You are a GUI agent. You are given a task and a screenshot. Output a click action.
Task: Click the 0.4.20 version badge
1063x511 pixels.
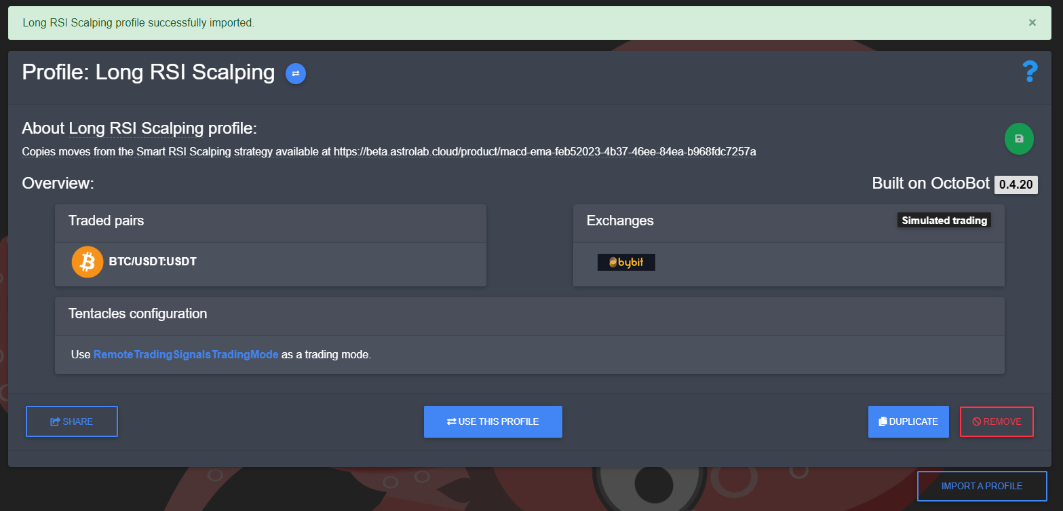pos(1016,185)
